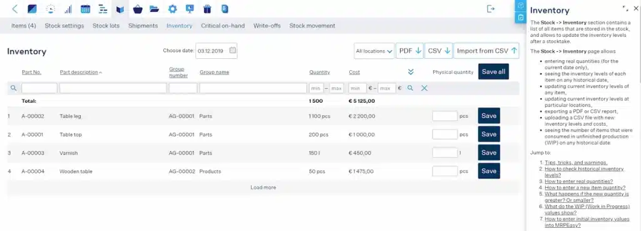Open the production calendar icon

click(x=85, y=9)
